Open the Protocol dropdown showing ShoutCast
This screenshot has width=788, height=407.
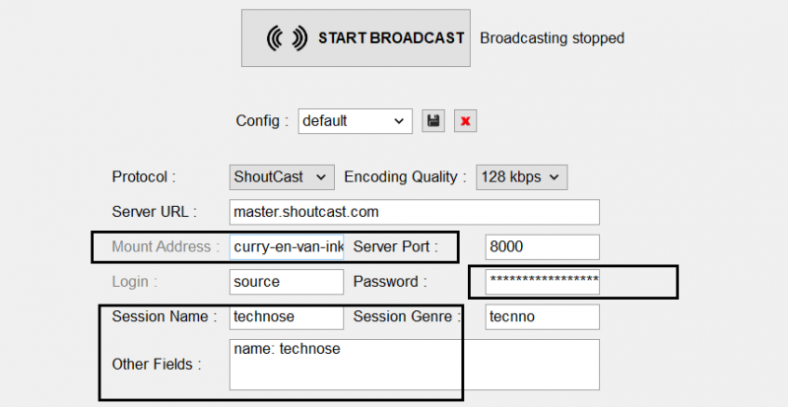(x=282, y=177)
